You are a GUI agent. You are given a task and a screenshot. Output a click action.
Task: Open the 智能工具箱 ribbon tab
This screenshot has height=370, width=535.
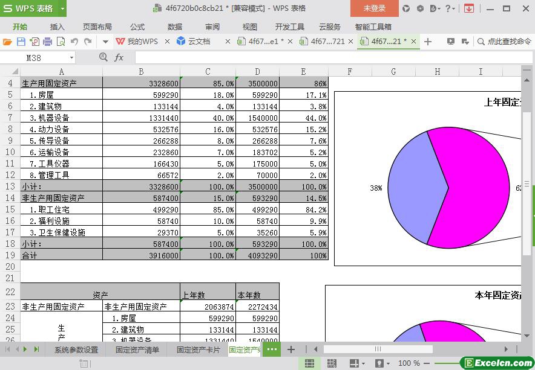coord(373,27)
